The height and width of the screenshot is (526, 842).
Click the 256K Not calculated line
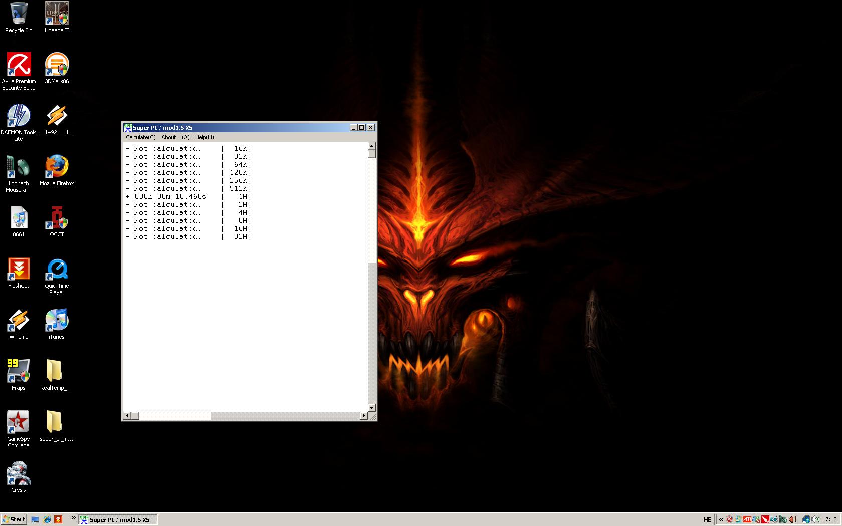pos(188,181)
